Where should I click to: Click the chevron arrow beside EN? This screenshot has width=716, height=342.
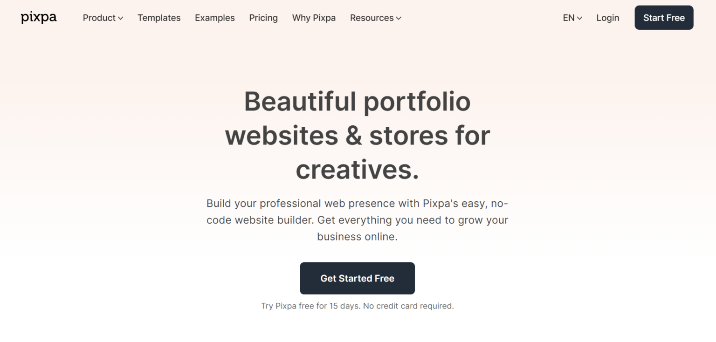(579, 18)
